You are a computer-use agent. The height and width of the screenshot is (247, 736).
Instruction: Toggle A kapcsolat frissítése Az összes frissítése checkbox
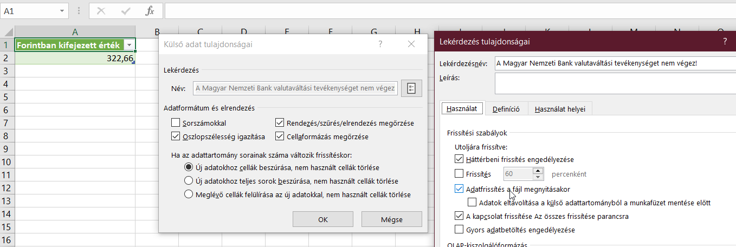click(x=459, y=216)
